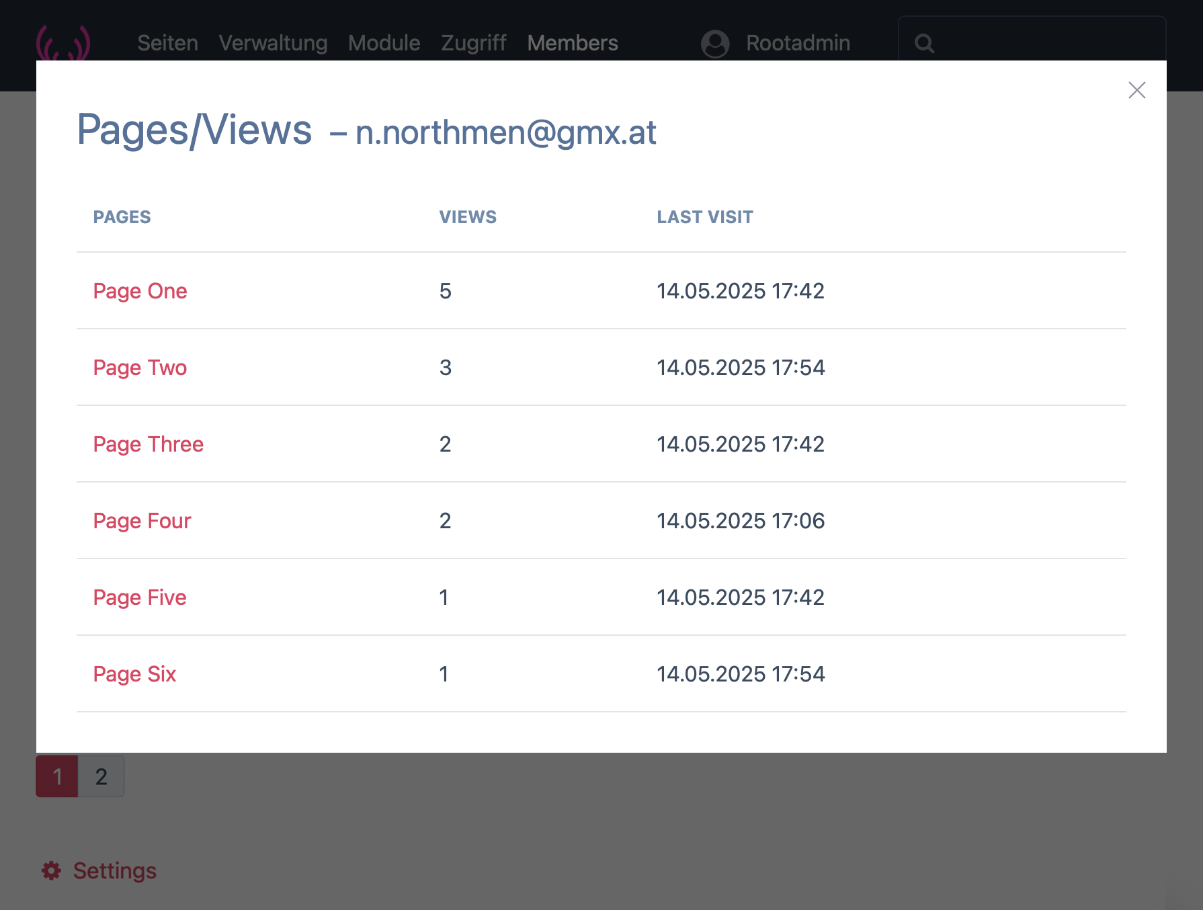
Task: Select Page Six's view count 1
Action: point(444,674)
